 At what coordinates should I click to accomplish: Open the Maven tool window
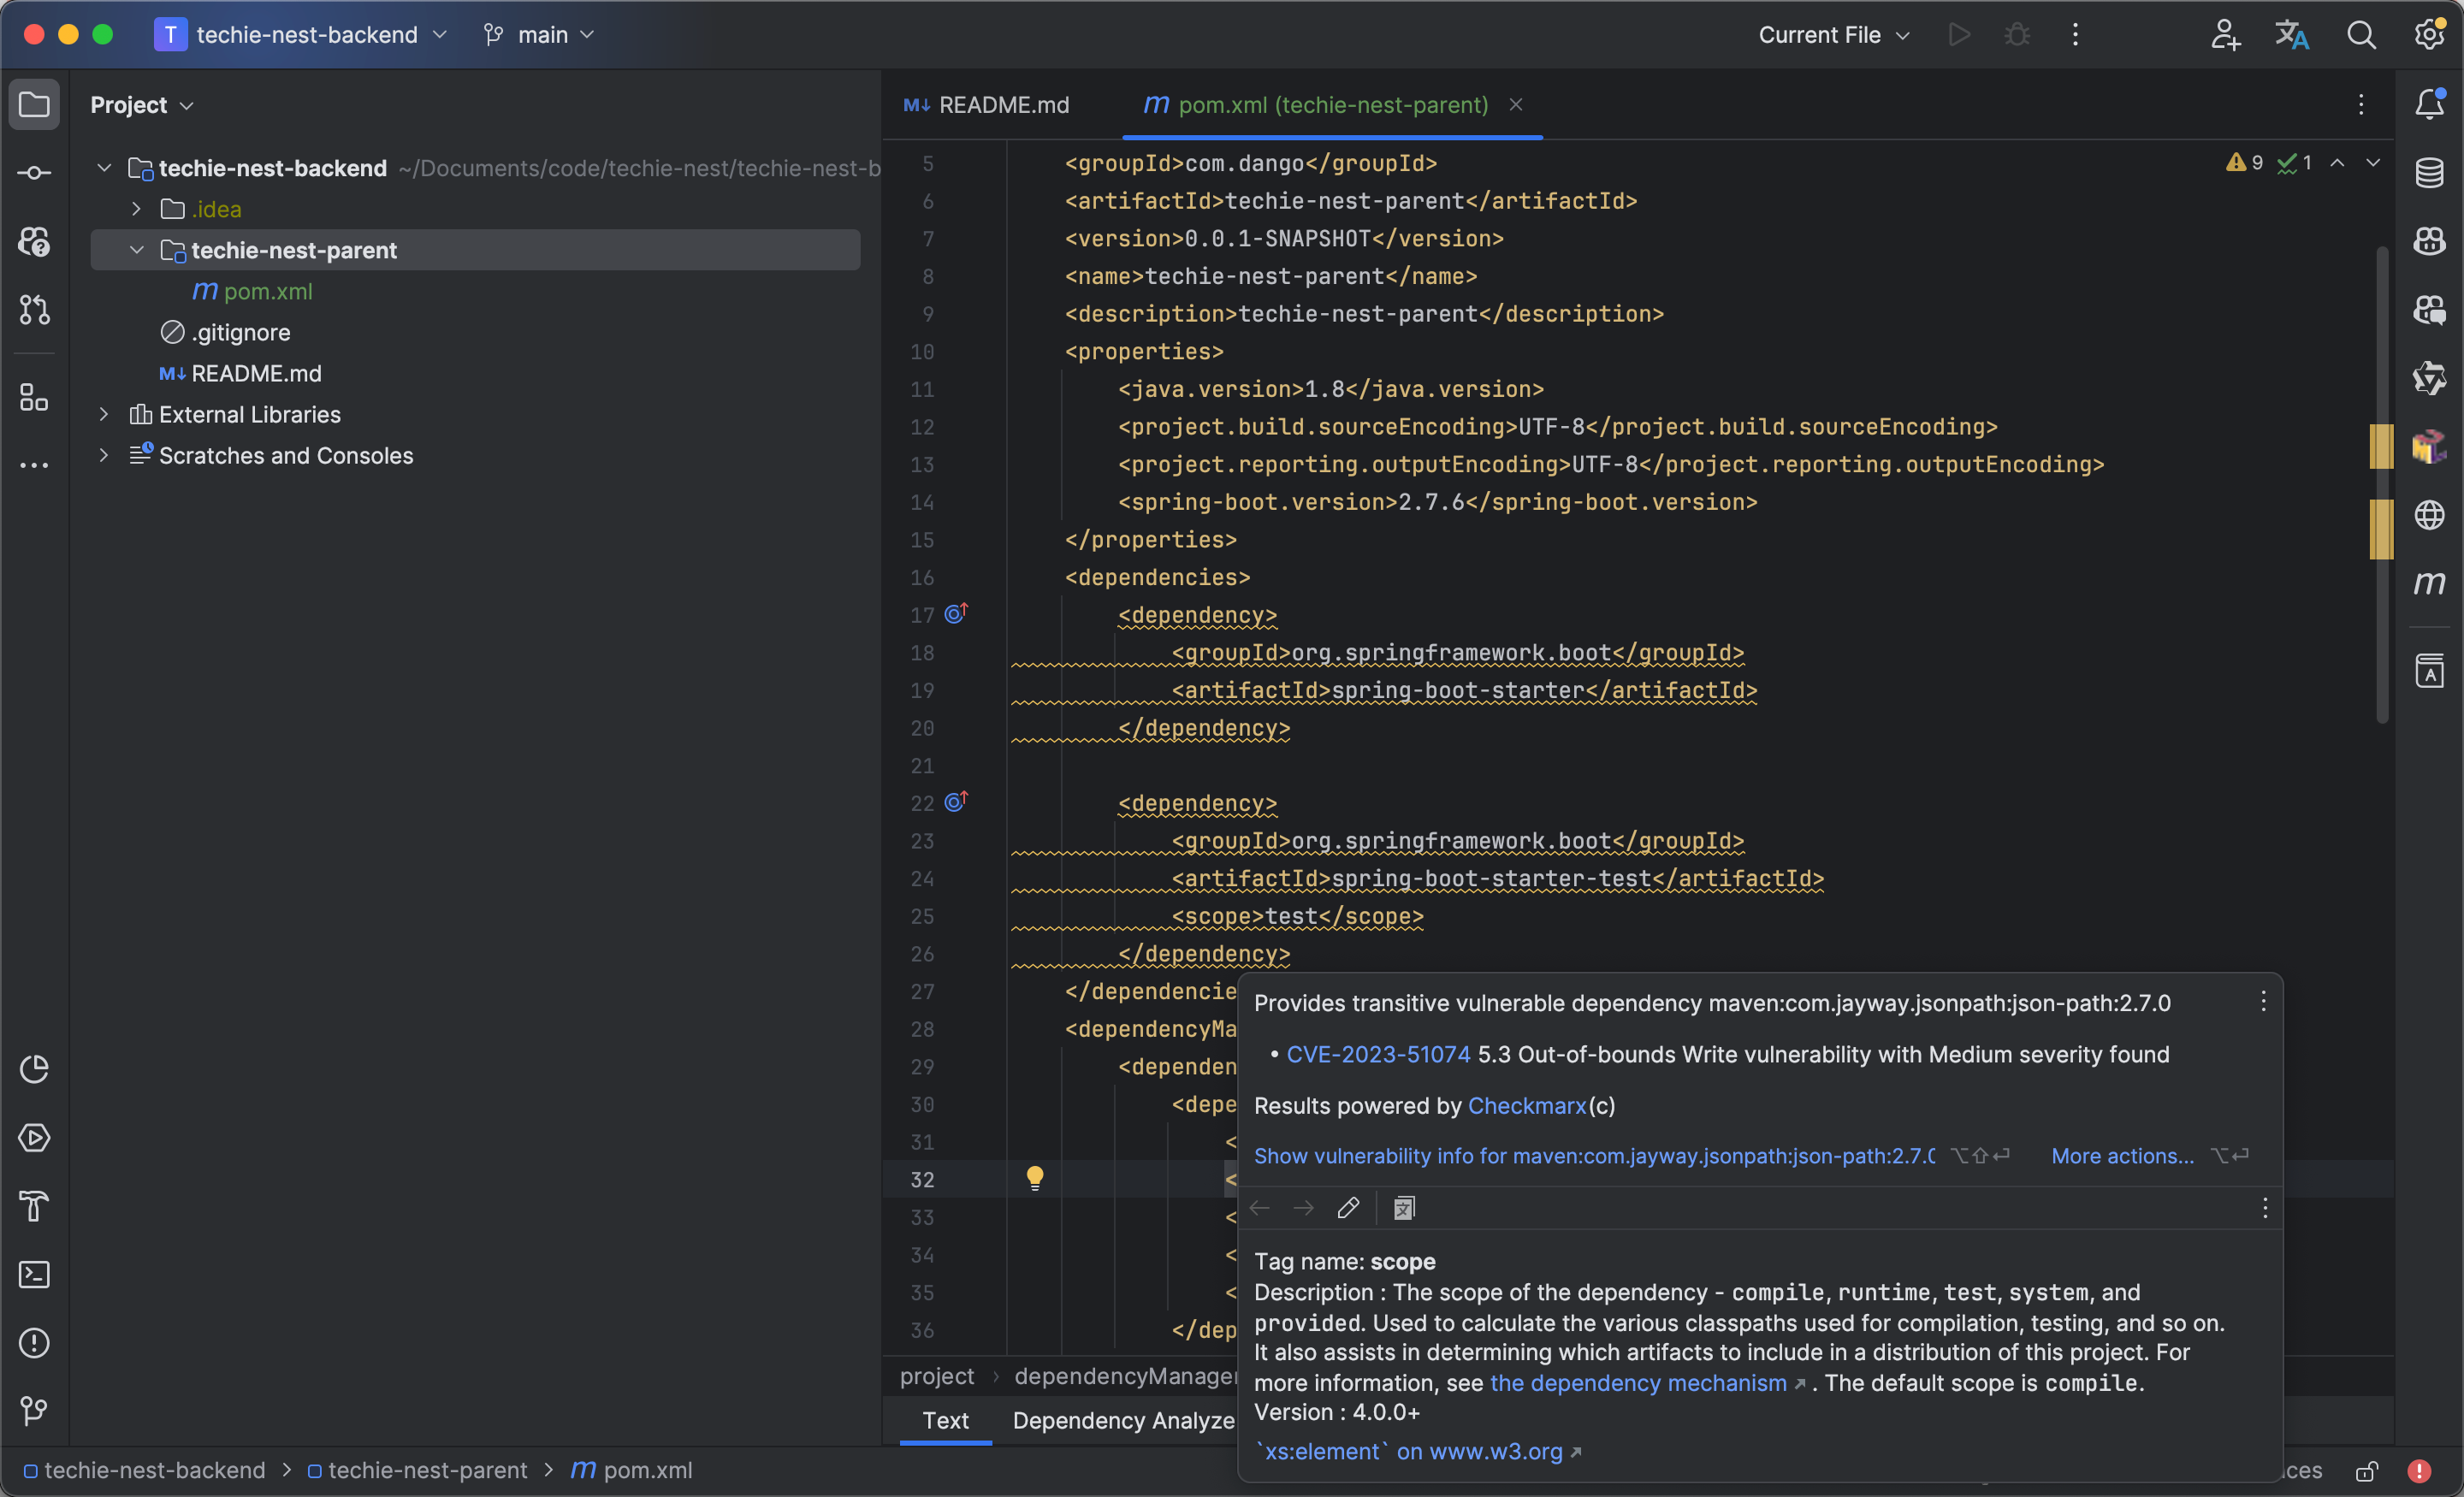(2429, 583)
